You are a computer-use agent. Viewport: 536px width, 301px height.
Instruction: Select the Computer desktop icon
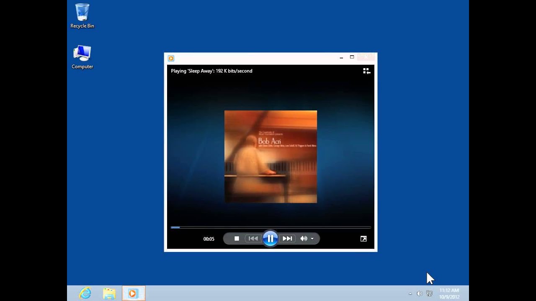82,57
